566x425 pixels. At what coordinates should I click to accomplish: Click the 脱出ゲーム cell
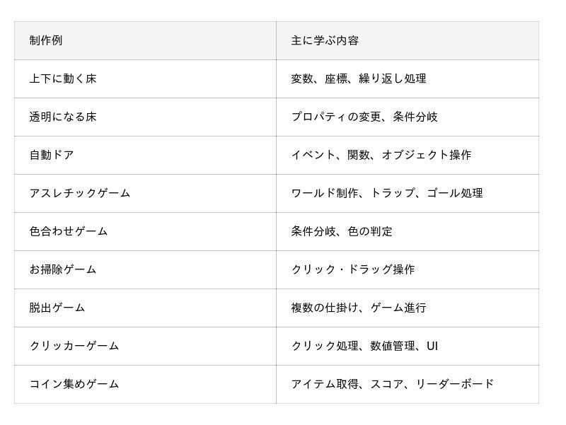pos(145,308)
